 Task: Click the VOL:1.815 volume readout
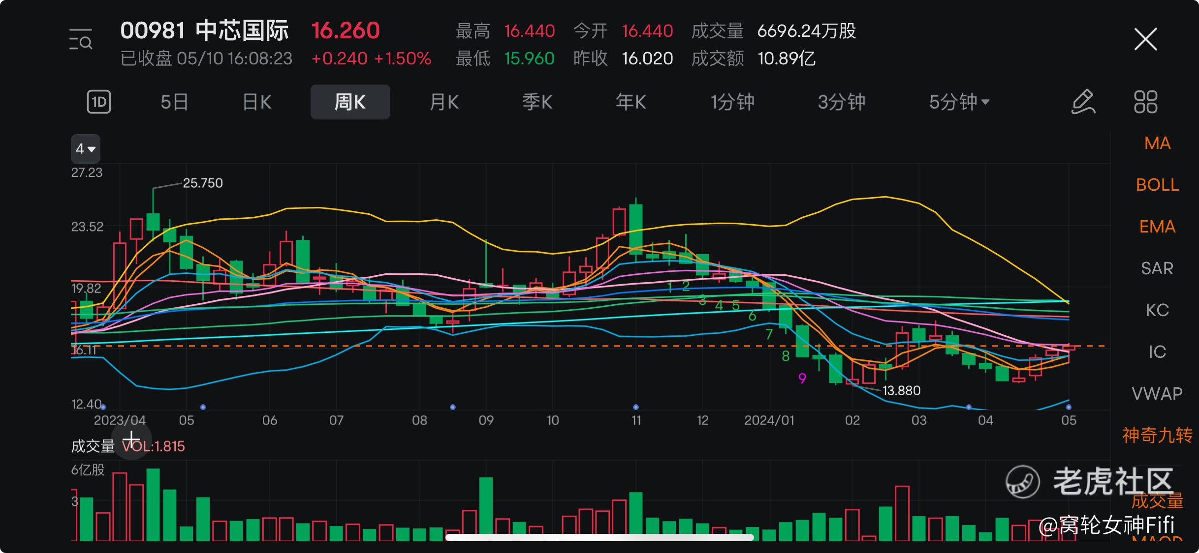pyautogui.click(x=154, y=446)
